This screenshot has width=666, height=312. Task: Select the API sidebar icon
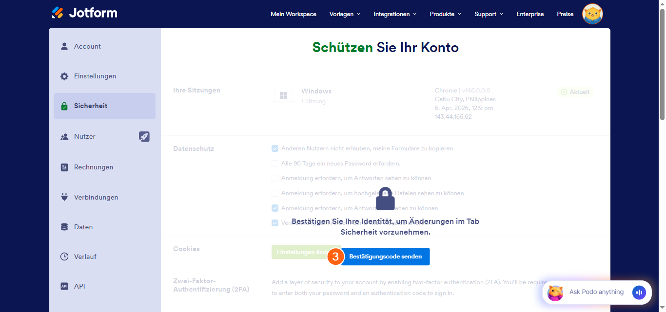(64, 286)
